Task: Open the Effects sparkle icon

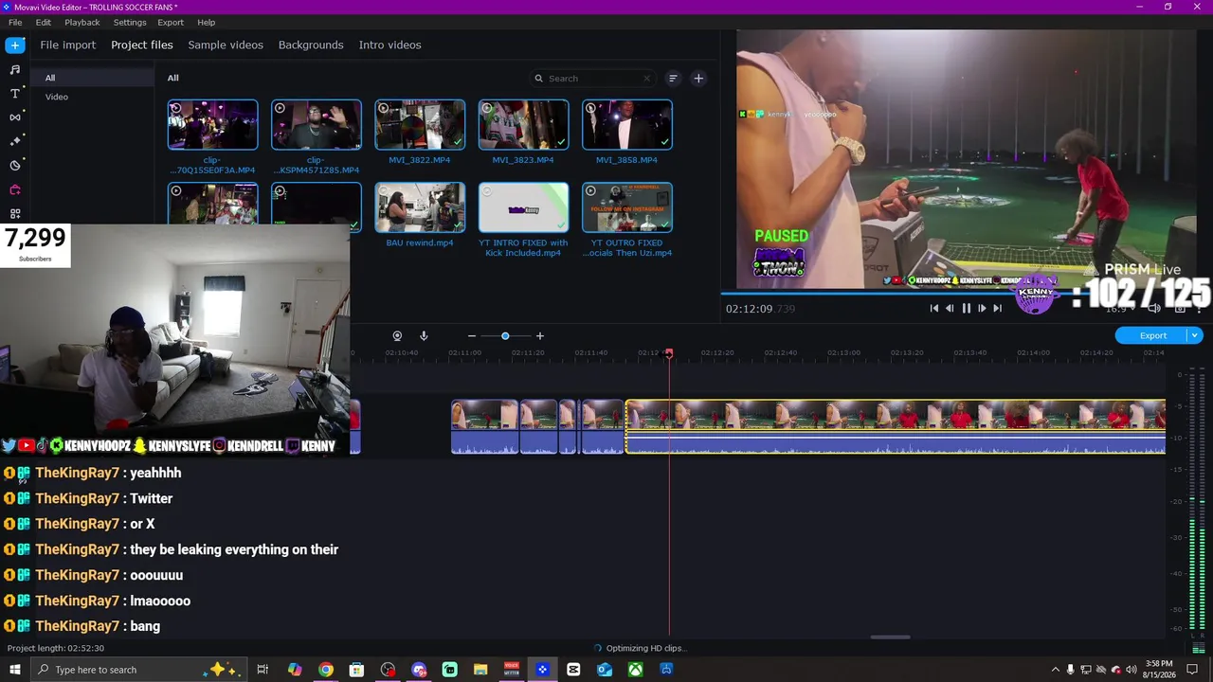Action: [14, 141]
